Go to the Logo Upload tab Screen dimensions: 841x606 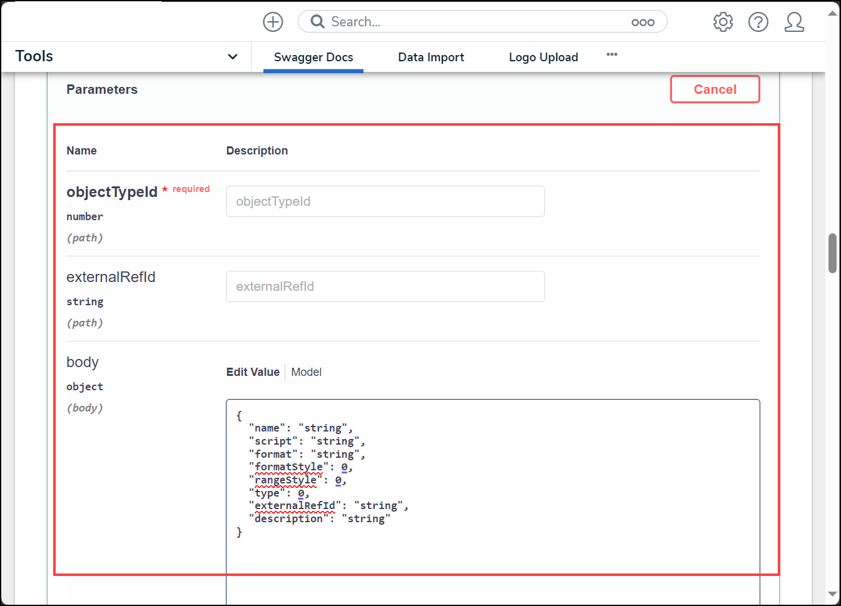[543, 57]
